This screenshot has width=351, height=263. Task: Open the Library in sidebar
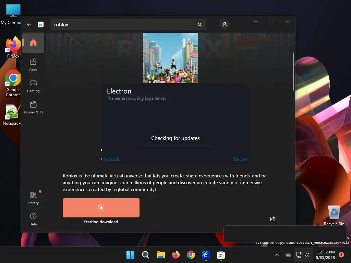click(x=33, y=198)
